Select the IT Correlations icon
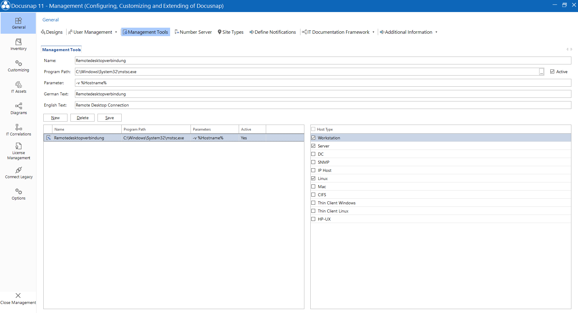 (x=18, y=130)
